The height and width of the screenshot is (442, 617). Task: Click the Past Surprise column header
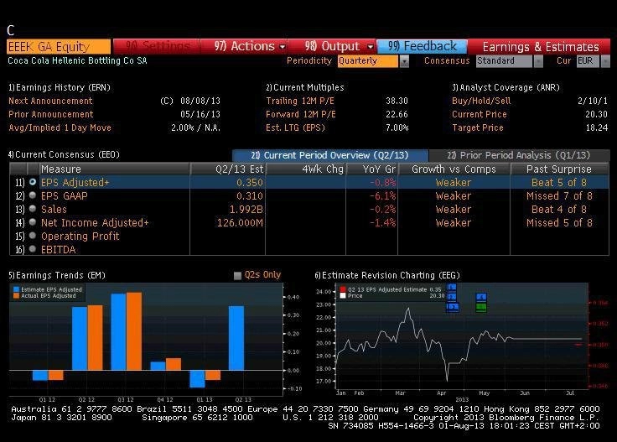tap(559, 169)
